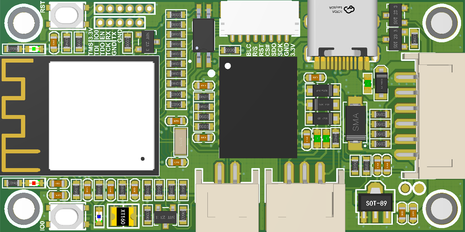This screenshot has width=465, height=232.
Task: Click the green LED near RST button
Action: tap(34, 49)
